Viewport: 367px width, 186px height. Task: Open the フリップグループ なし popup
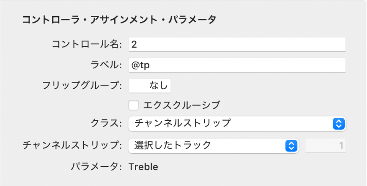[150, 85]
